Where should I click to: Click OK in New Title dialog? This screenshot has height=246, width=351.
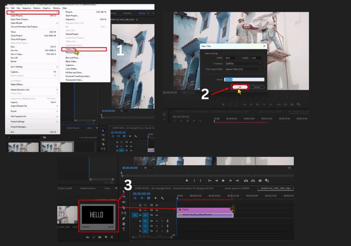point(240,87)
